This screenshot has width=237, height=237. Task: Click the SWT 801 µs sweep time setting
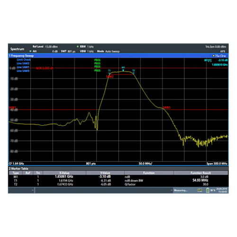click(x=68, y=51)
